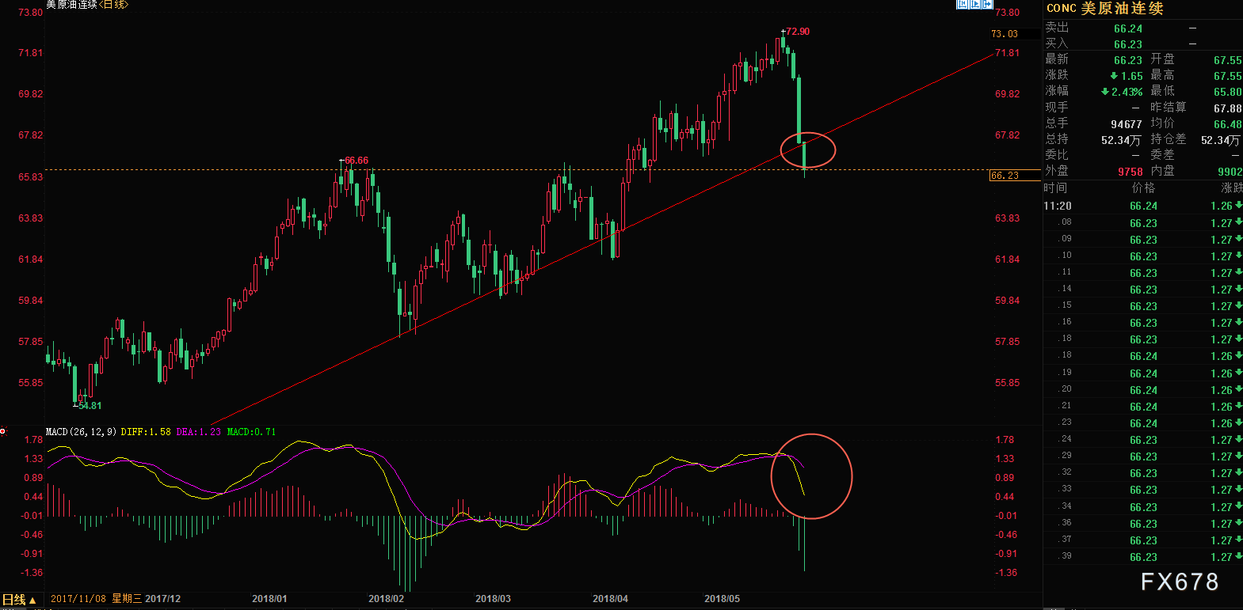This screenshot has height=610, width=1243.
Task: Click the 54.81 low price marker
Action: (90, 406)
